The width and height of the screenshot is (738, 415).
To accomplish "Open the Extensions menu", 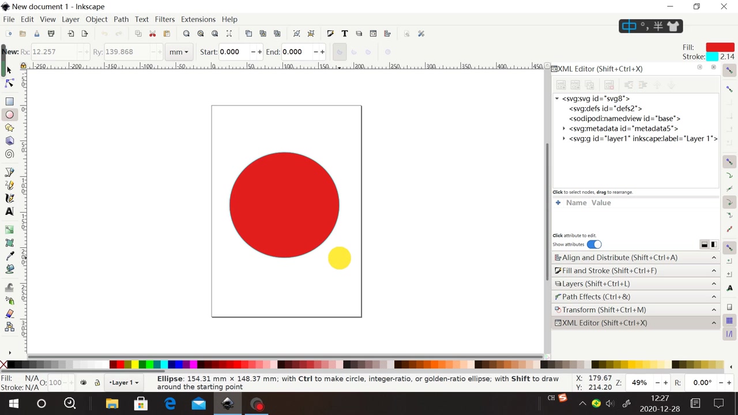I will [198, 20].
